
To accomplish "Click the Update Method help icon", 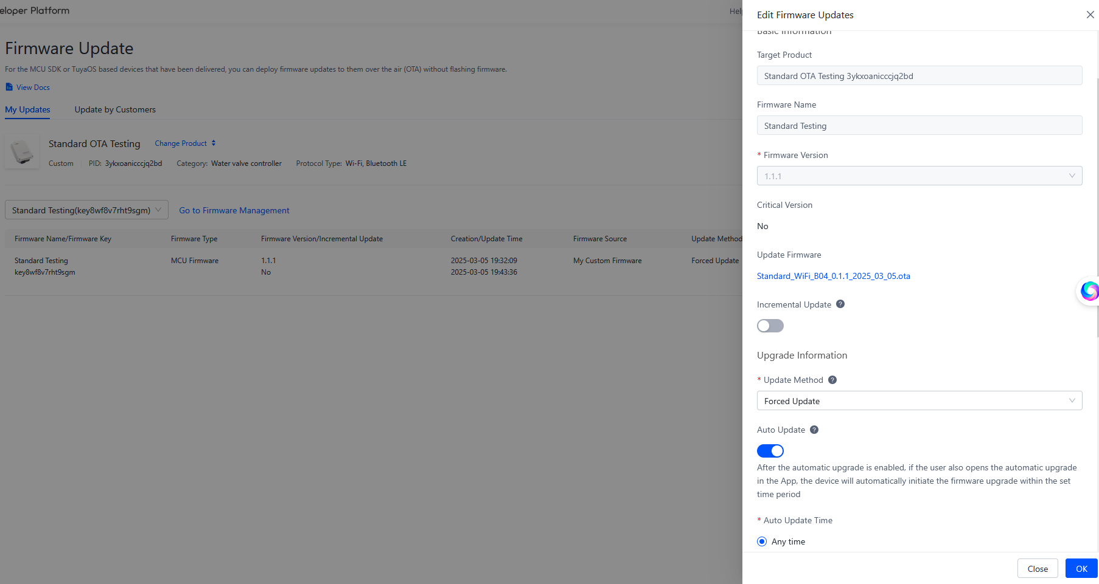I will tap(832, 380).
